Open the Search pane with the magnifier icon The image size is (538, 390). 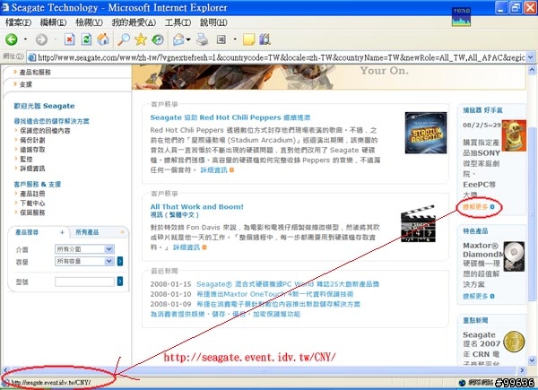(x=124, y=39)
